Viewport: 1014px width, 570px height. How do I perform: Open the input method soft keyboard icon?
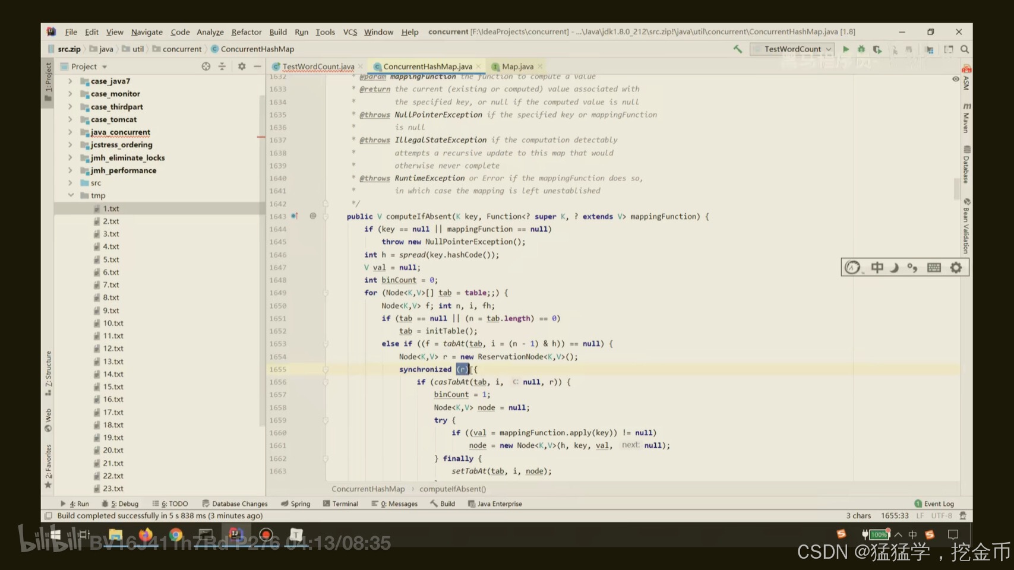pyautogui.click(x=934, y=268)
